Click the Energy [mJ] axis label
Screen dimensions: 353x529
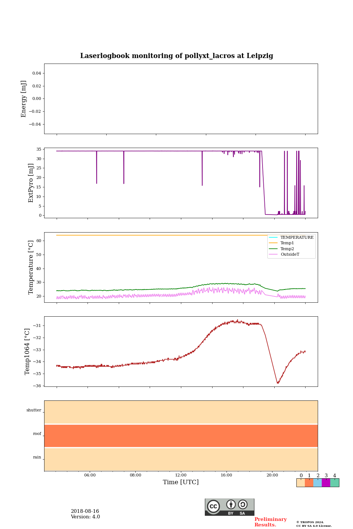[x=24, y=99]
